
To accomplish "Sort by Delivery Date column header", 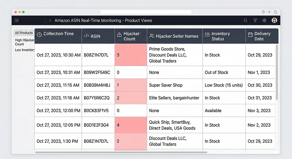I will coord(262,36).
